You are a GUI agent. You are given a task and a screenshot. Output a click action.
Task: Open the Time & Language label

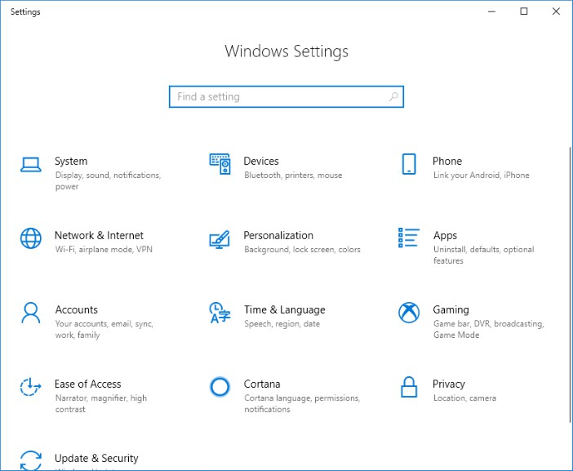point(285,310)
